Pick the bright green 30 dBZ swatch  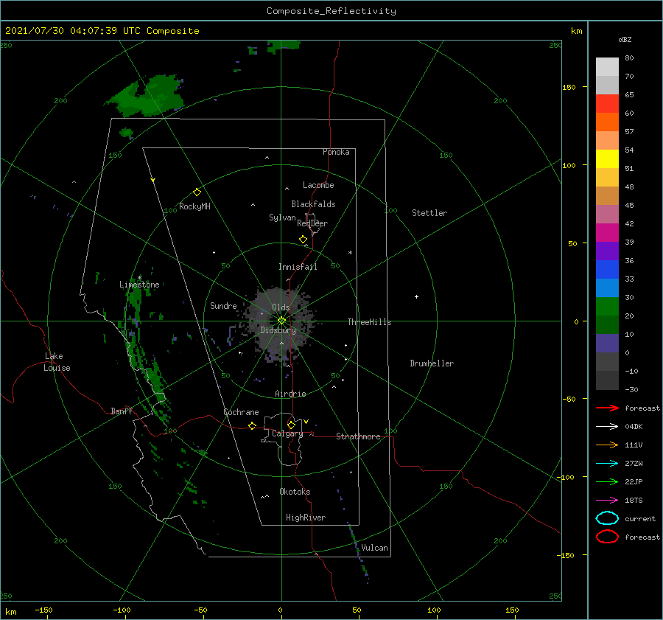click(x=607, y=307)
